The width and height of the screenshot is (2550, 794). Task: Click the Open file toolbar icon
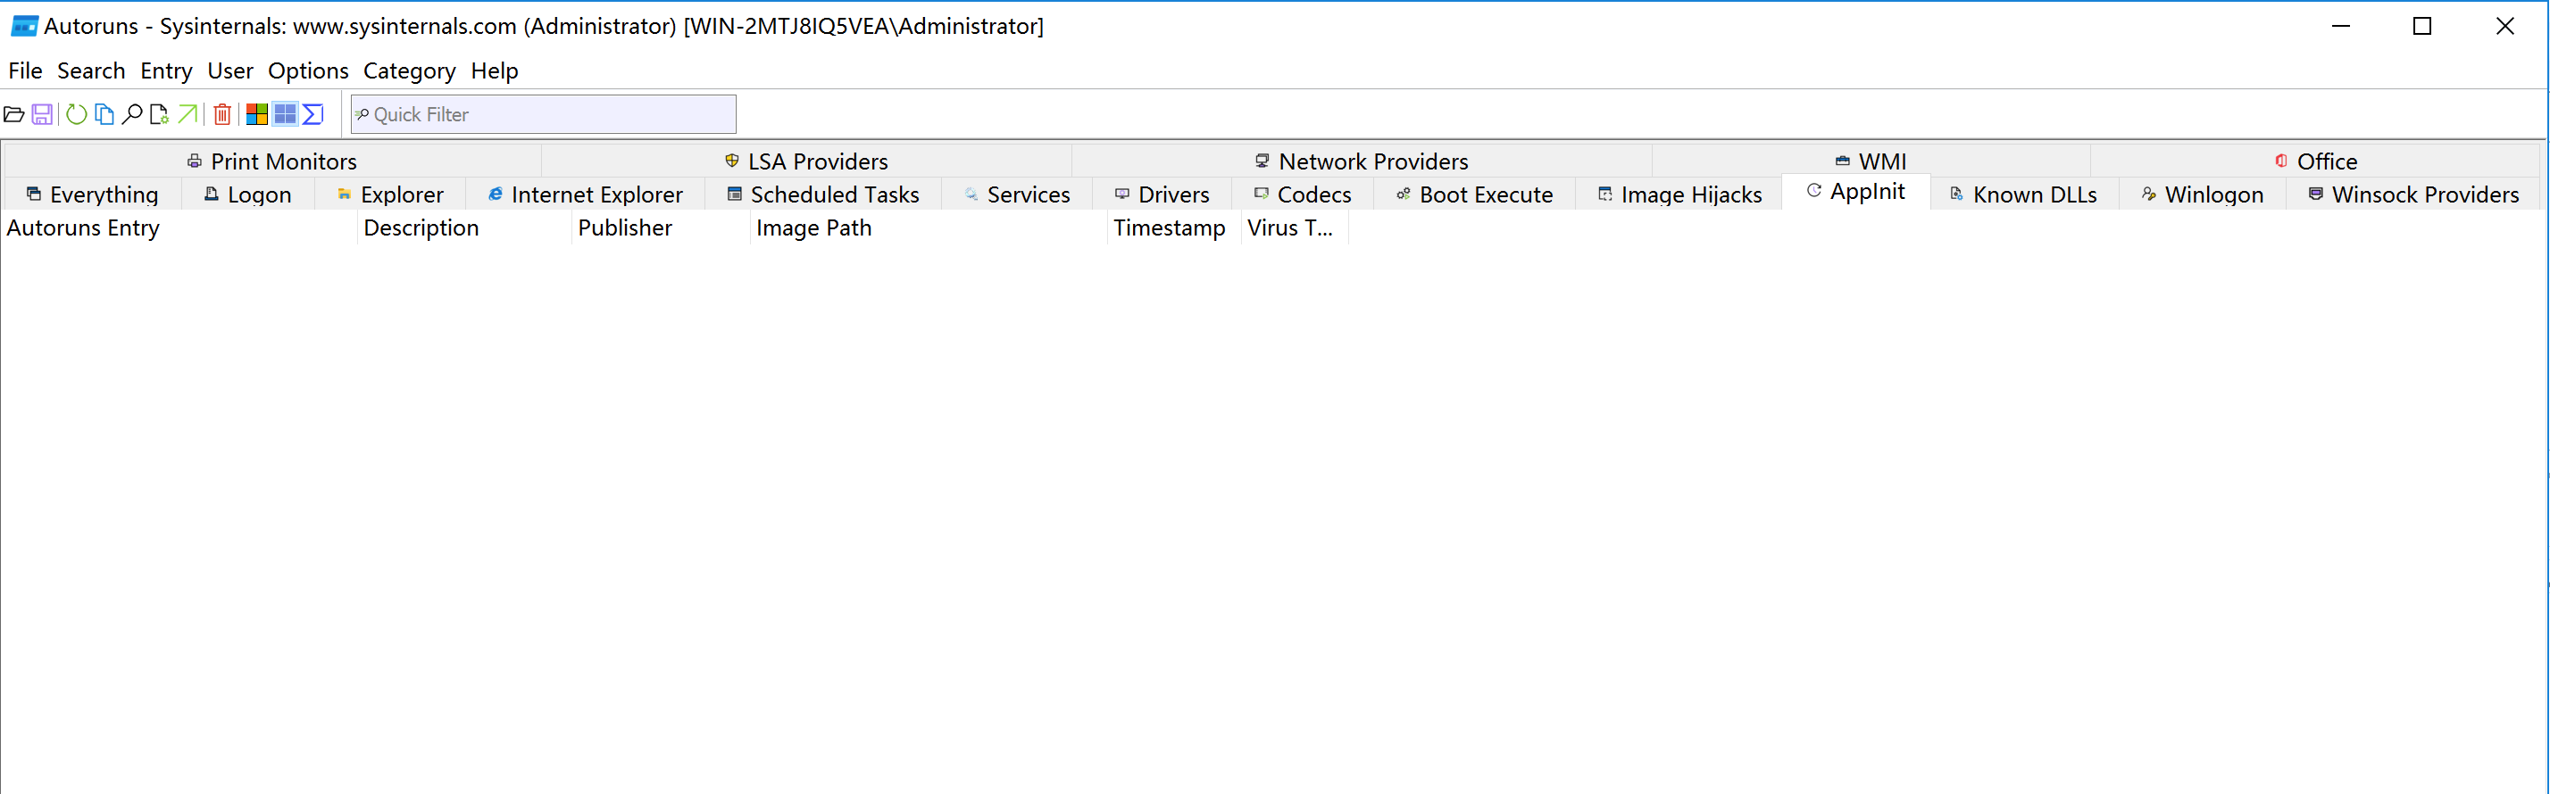[14, 115]
